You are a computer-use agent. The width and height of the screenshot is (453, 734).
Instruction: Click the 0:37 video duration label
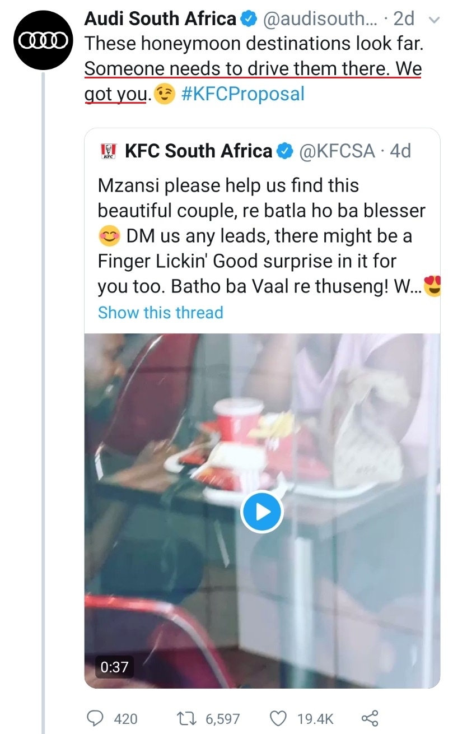click(114, 667)
